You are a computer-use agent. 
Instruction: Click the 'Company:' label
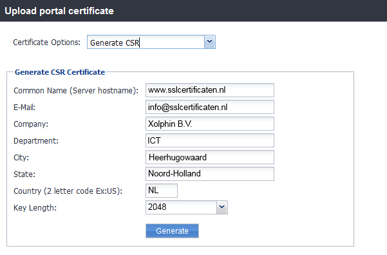click(31, 124)
